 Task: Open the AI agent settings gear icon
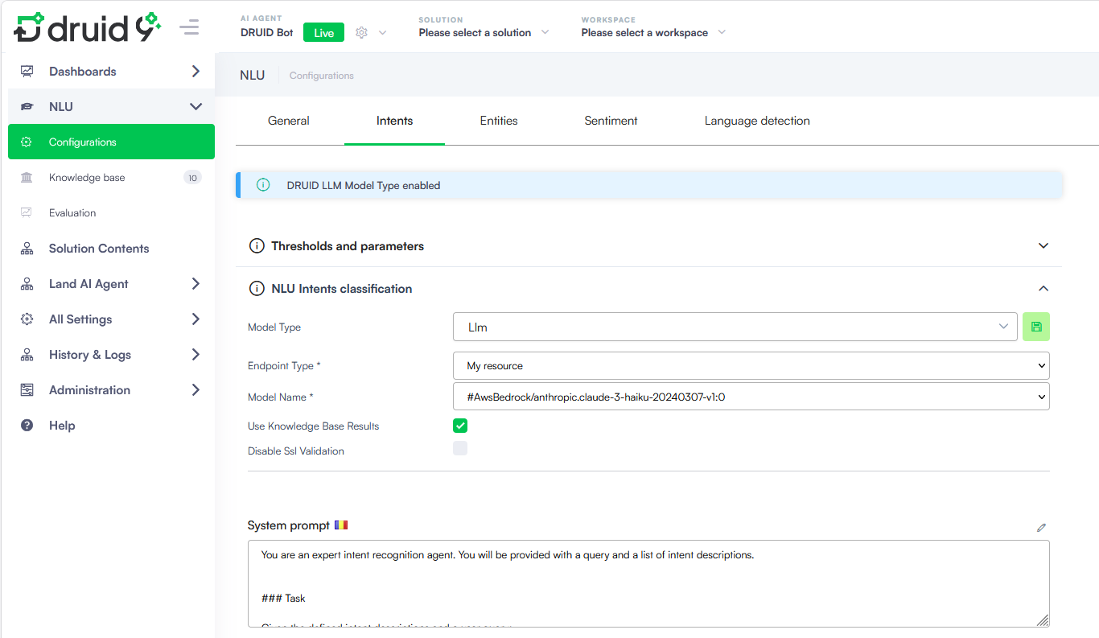362,33
